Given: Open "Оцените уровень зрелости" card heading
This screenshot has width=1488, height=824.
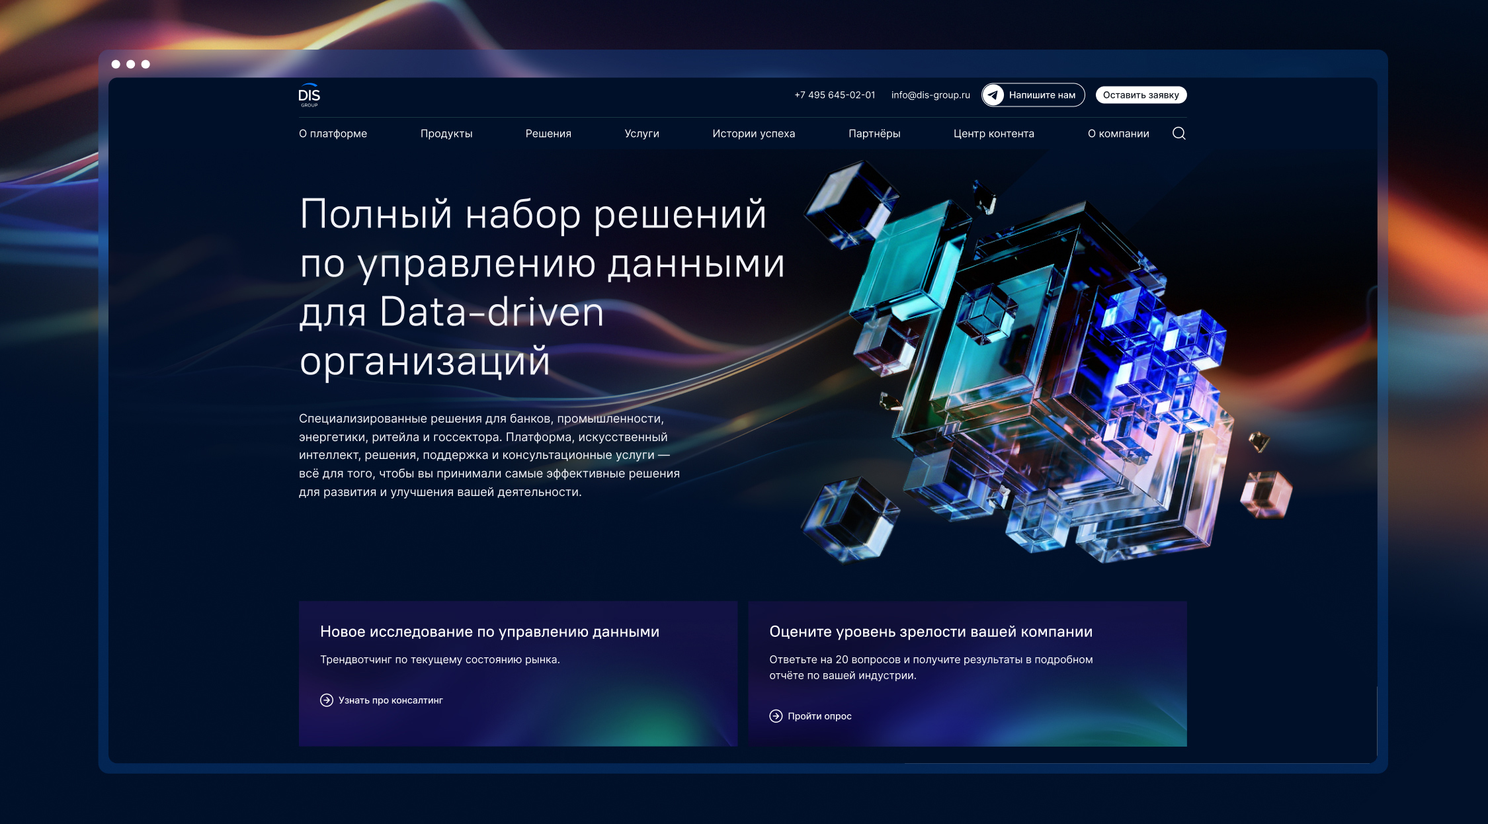Looking at the screenshot, I should point(930,632).
